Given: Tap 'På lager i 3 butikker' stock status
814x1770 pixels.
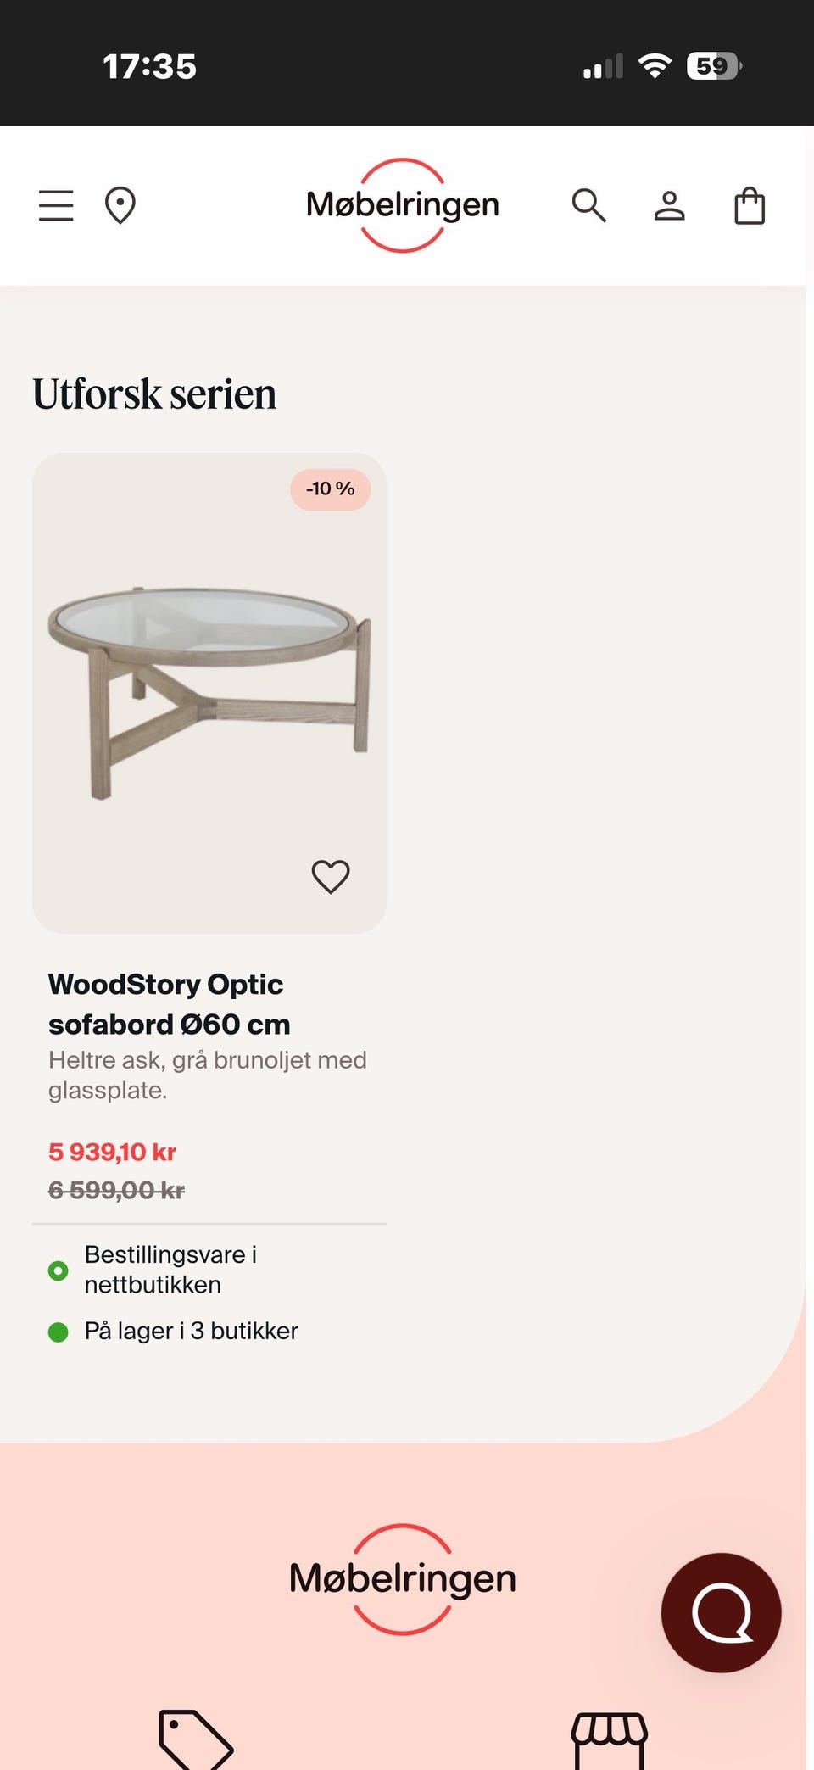Looking at the screenshot, I should click(x=191, y=1332).
